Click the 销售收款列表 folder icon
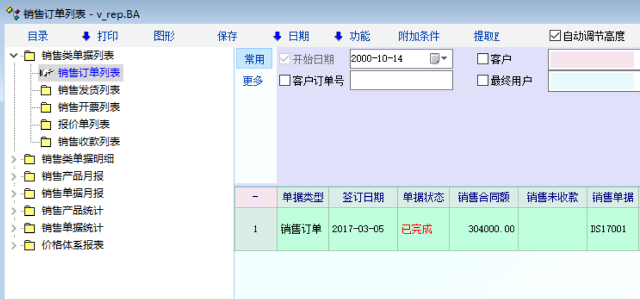 click(46, 142)
